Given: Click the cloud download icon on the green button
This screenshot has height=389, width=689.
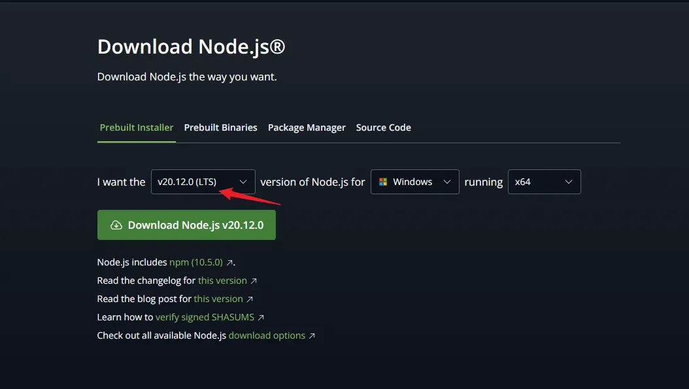Looking at the screenshot, I should [116, 225].
